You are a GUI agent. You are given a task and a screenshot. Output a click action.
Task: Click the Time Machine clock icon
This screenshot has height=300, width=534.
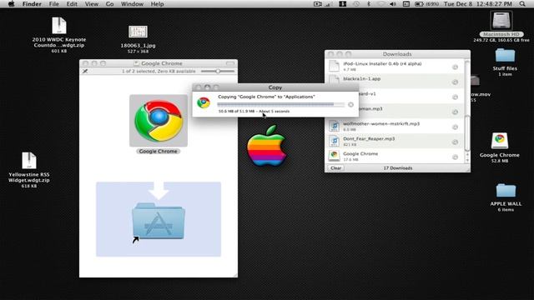pos(356,4)
